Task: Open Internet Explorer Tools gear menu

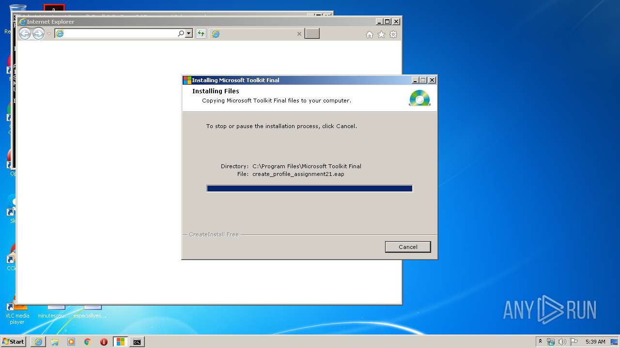Action: (393, 34)
